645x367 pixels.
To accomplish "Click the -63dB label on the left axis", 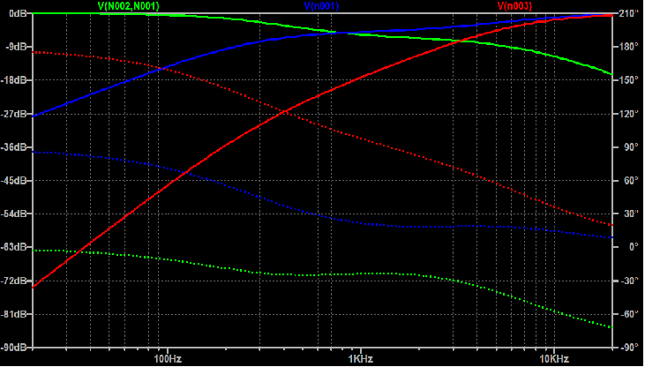I will [15, 248].
